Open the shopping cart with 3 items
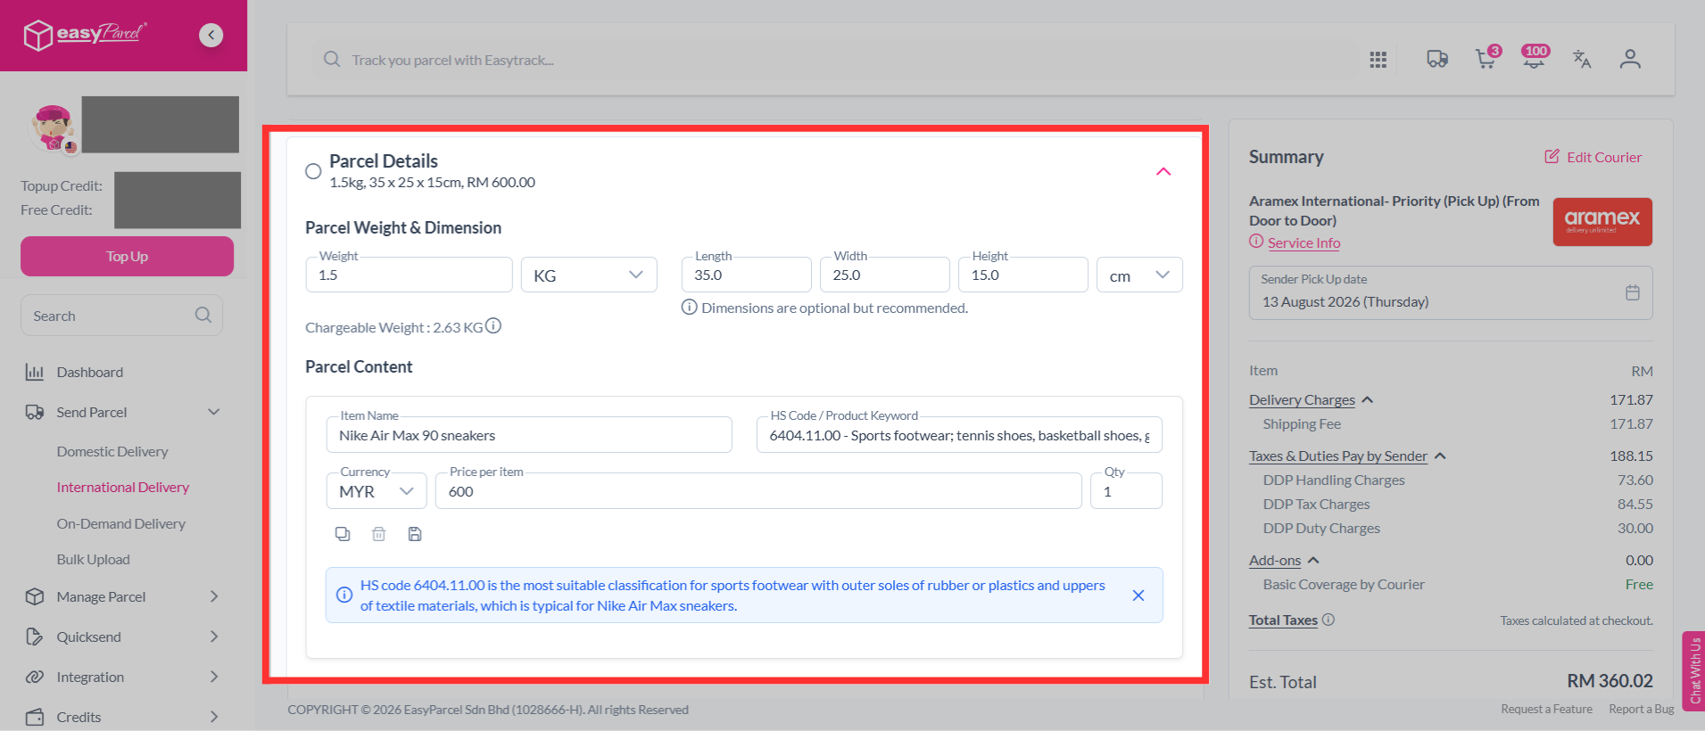This screenshot has height=731, width=1705. 1487,58
